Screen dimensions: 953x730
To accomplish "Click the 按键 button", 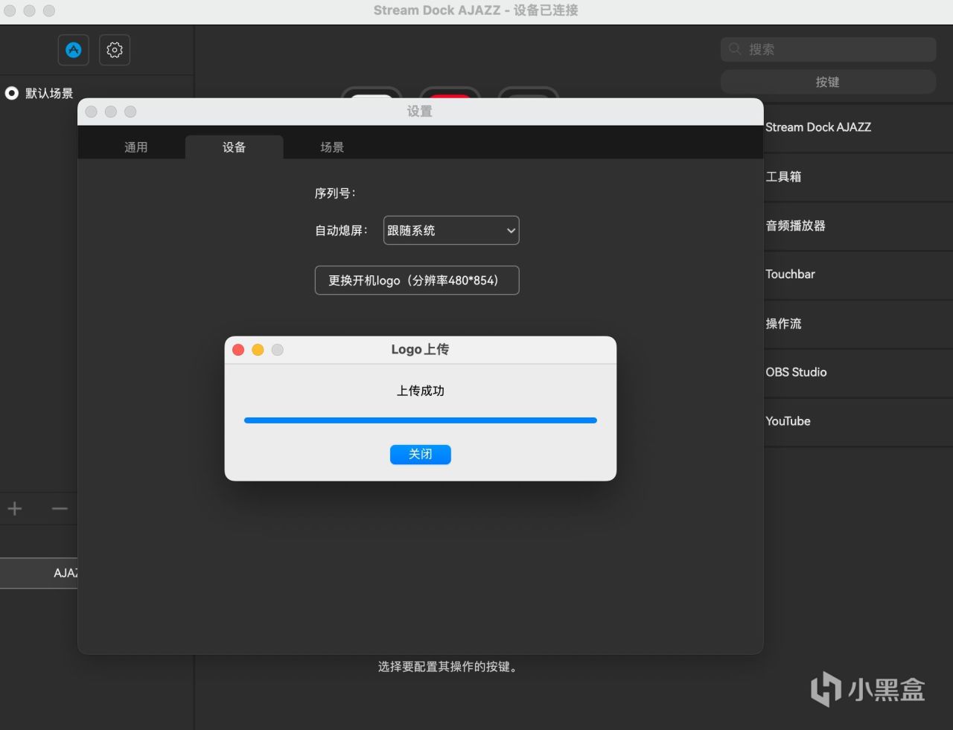I will coord(828,82).
